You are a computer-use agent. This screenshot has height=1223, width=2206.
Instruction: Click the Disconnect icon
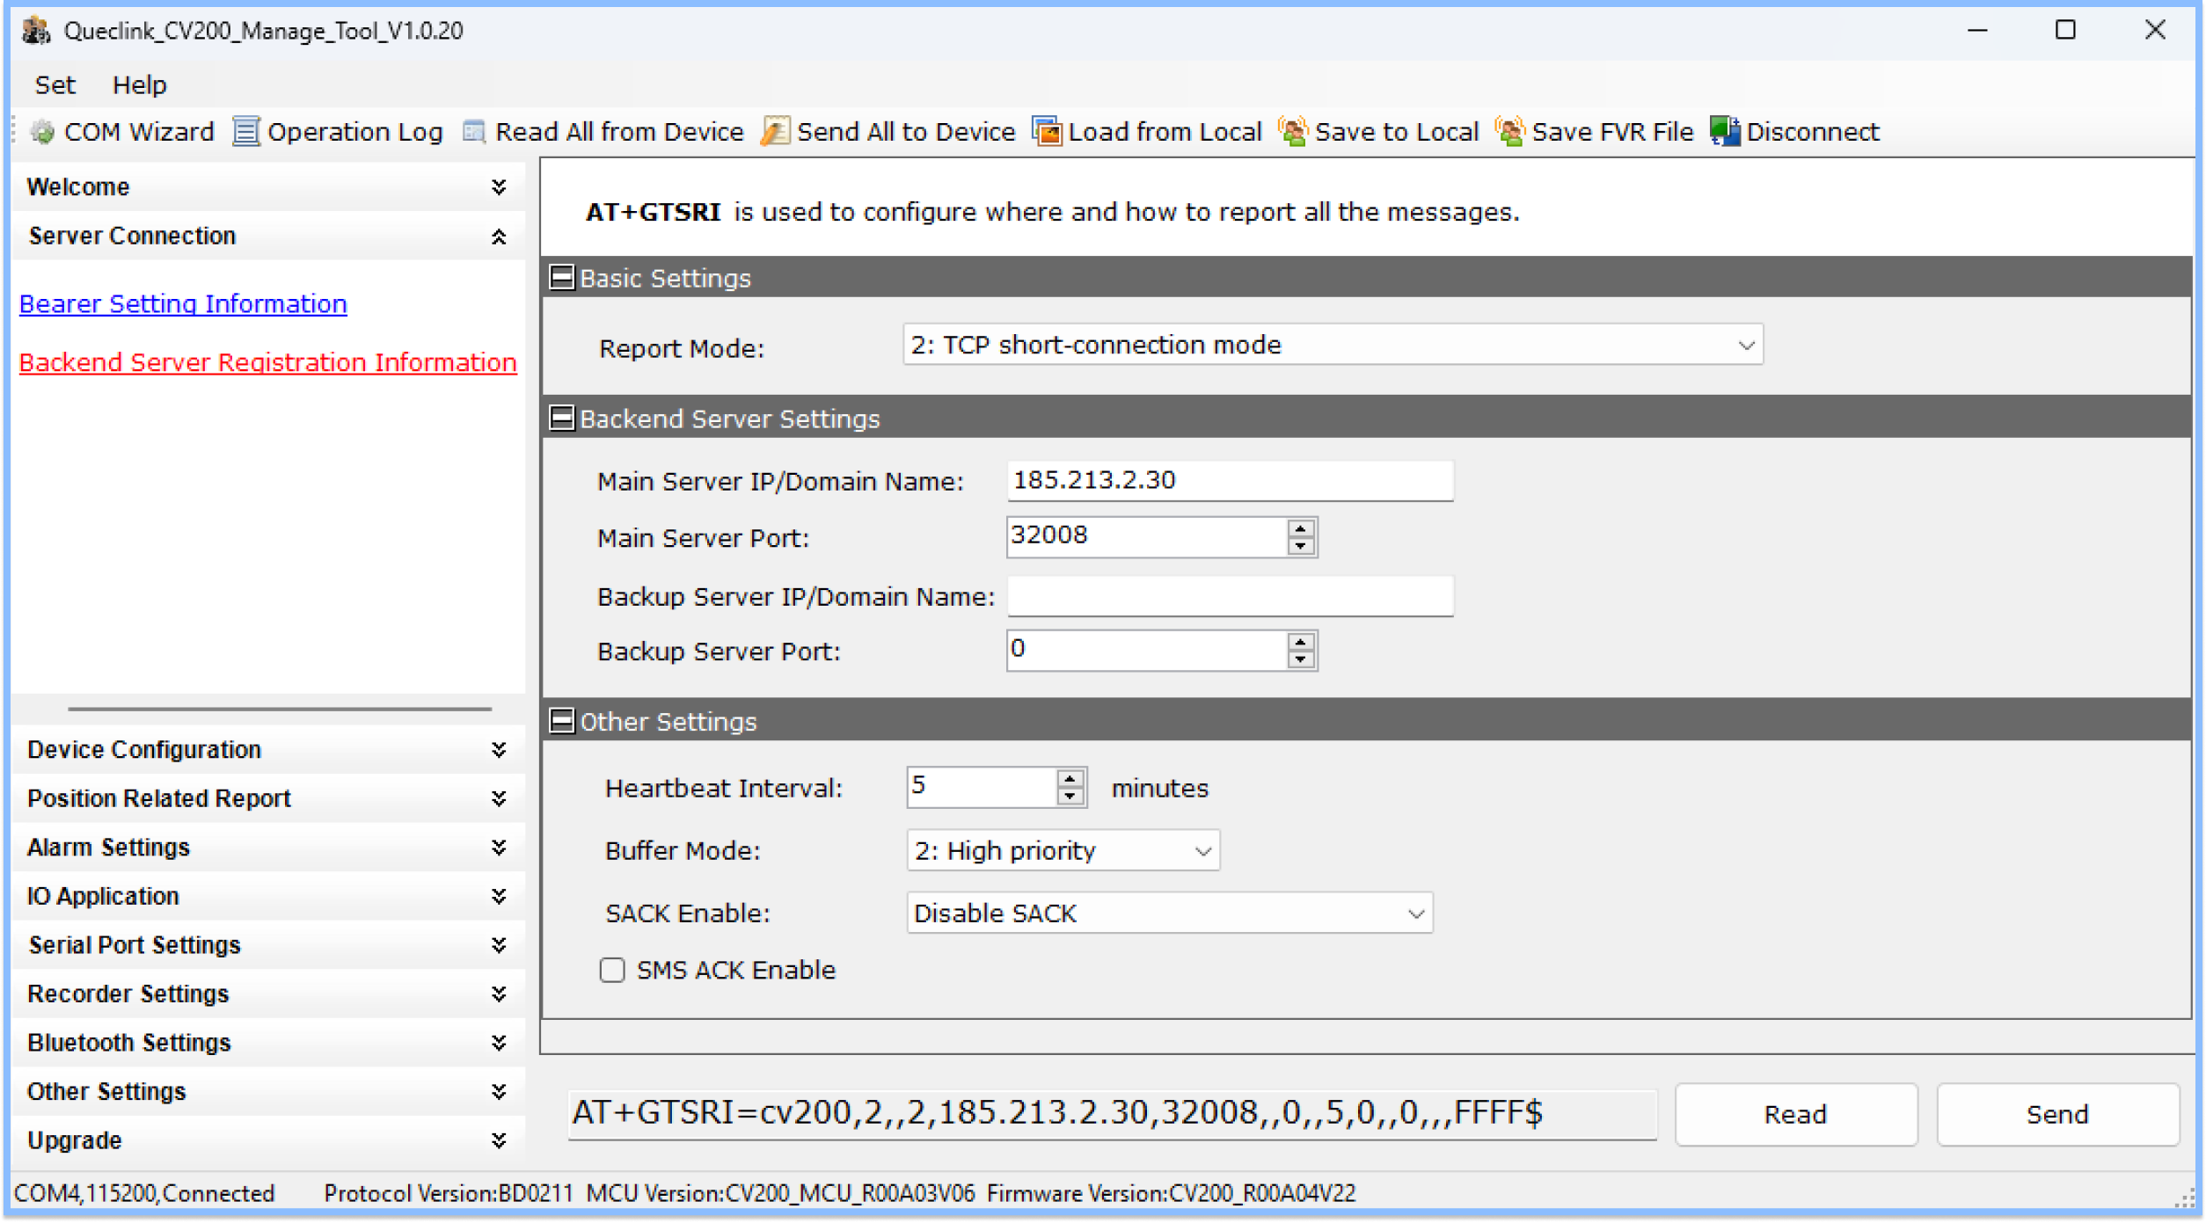[x=1724, y=132]
